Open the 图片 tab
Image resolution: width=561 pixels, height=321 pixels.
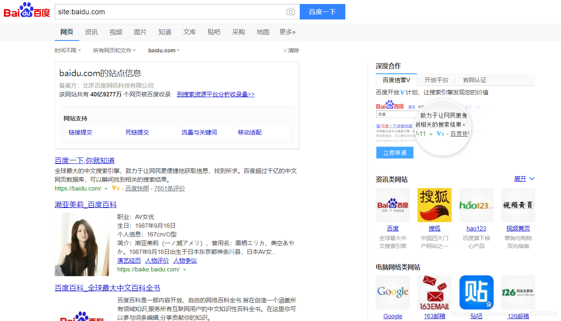click(140, 32)
